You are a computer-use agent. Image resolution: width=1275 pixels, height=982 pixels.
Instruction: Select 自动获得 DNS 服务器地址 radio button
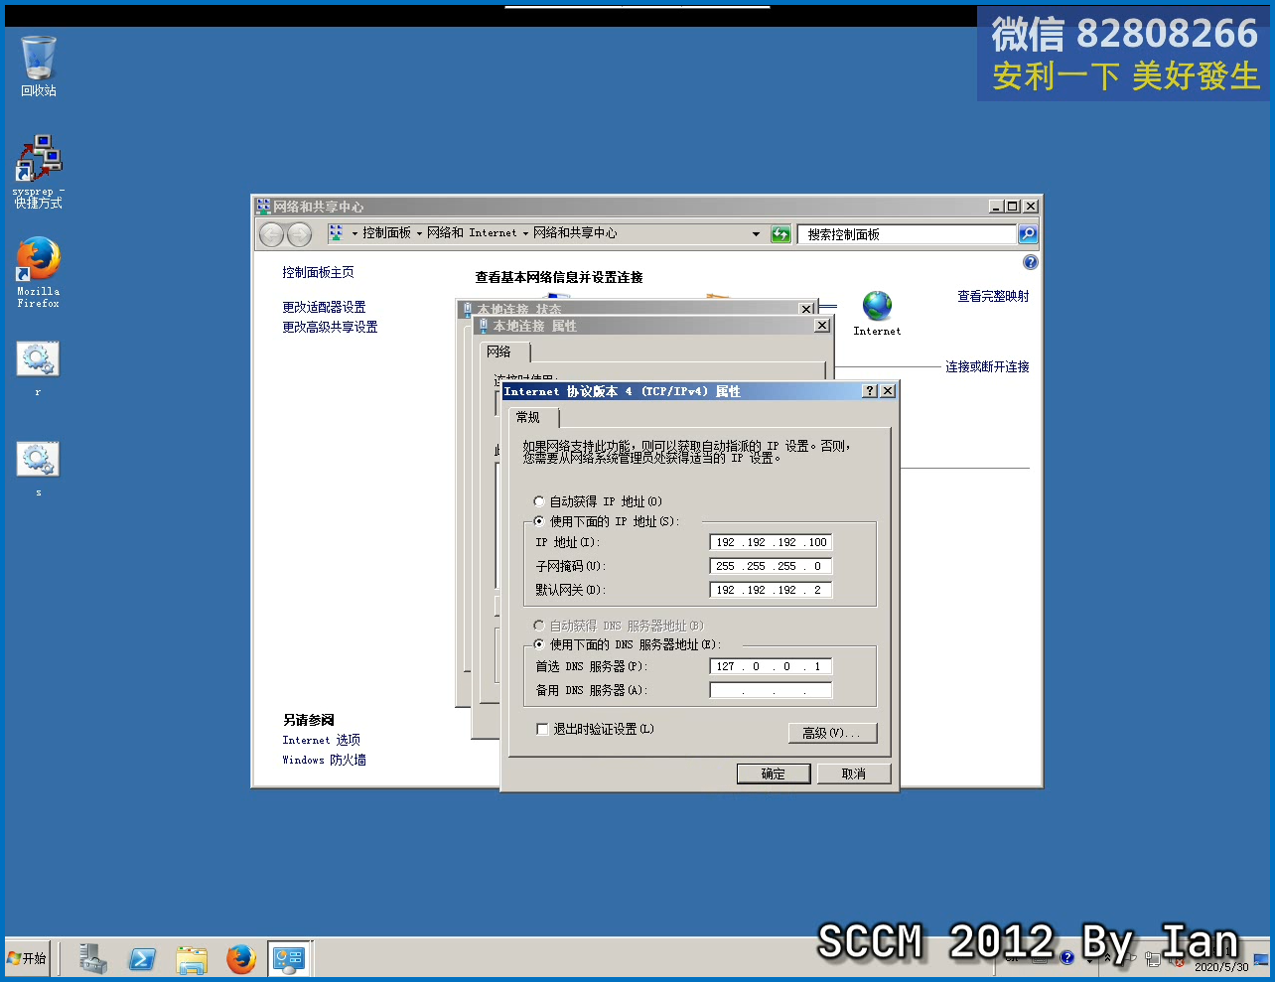[x=539, y=626]
